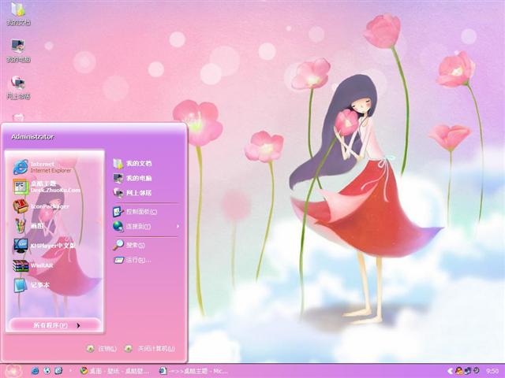The height and width of the screenshot is (378, 505).
Task: Switch to the Chrome 桌面-壁纸 taskbar window
Action: coord(115,371)
